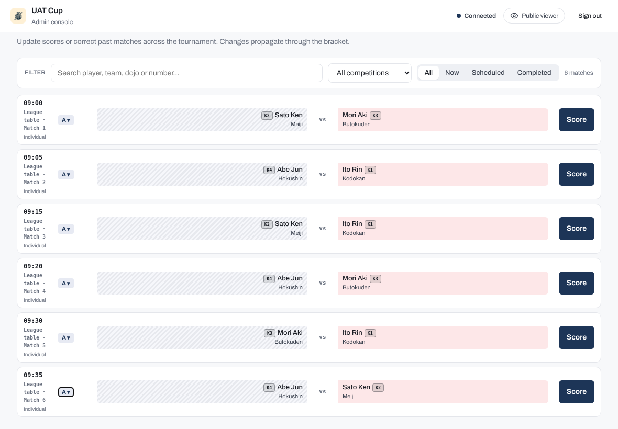Click the K2 badge in Match 1
This screenshot has height=429, width=618.
coord(267,115)
